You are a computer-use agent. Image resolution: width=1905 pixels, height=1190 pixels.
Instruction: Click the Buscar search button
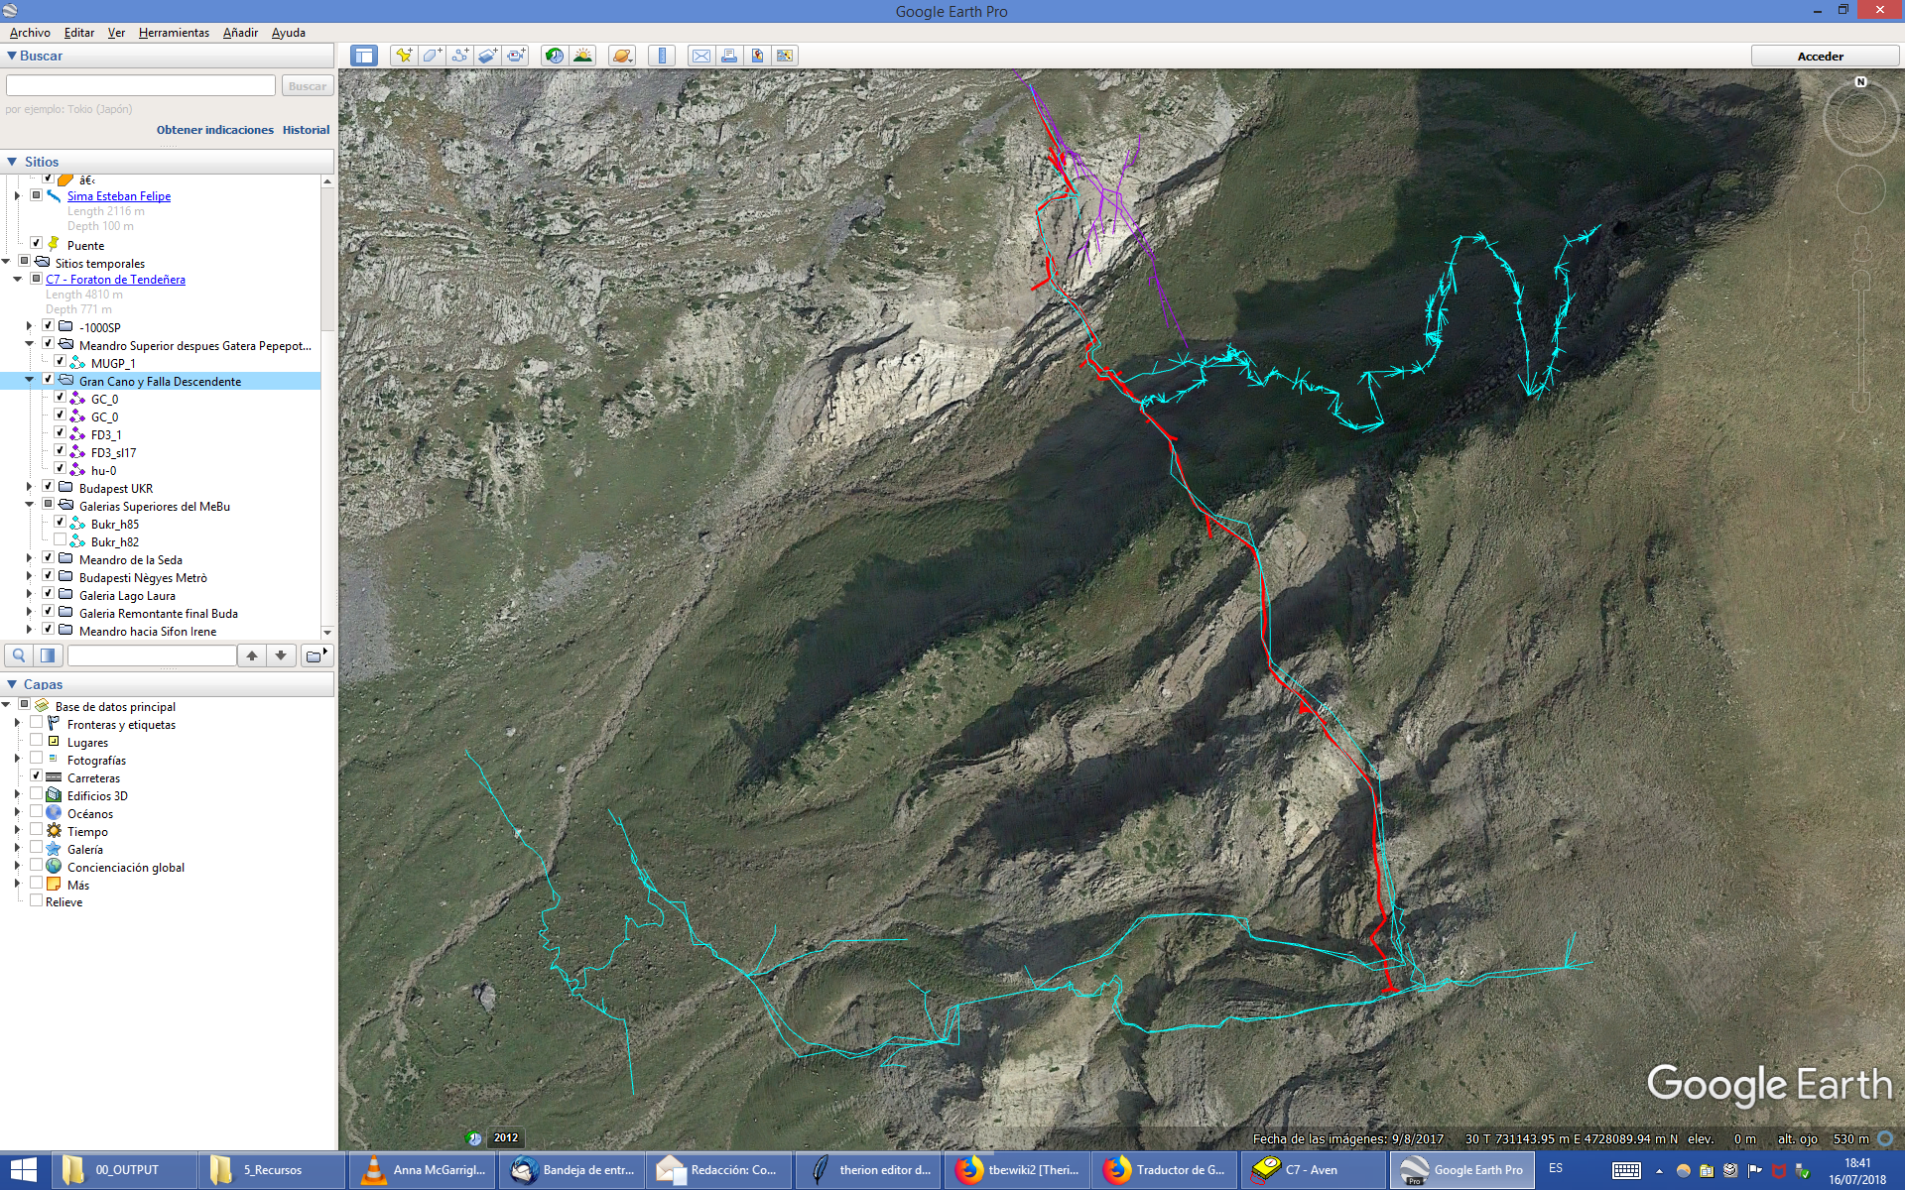[308, 86]
